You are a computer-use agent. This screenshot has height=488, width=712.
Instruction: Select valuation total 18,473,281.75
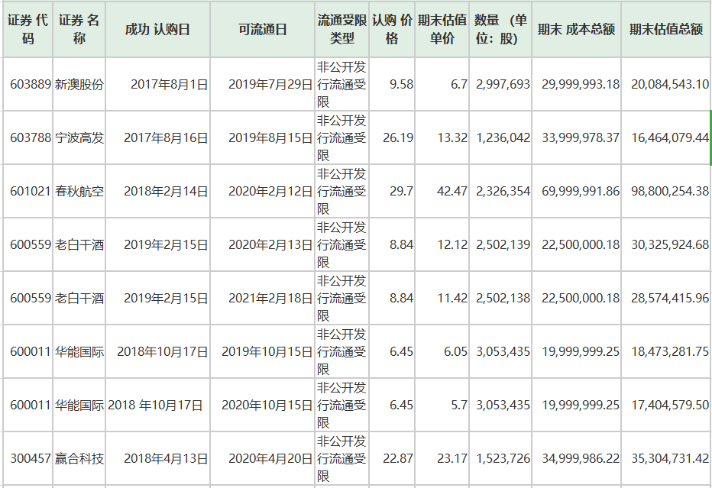670,352
